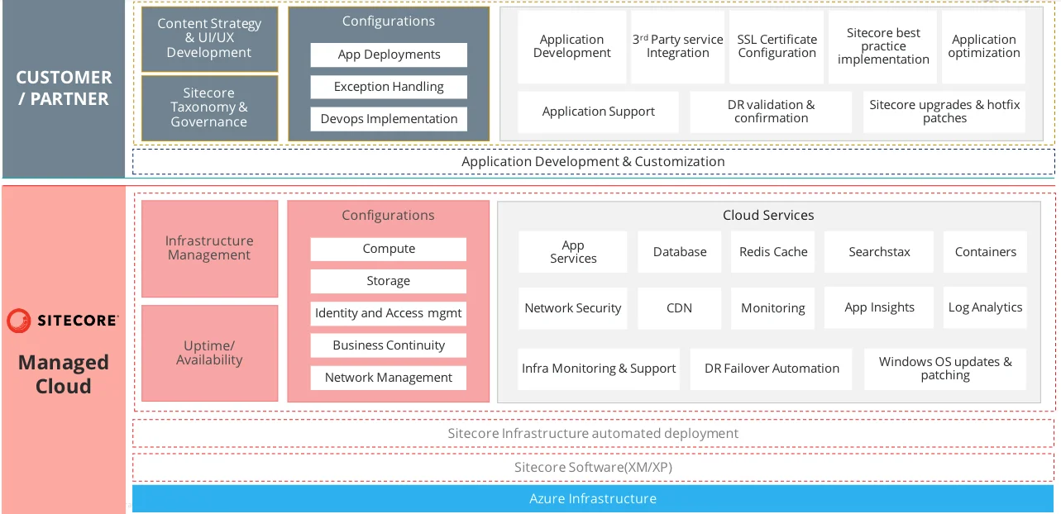
Task: Click SSL Certificate Configuration box
Action: coord(777,46)
